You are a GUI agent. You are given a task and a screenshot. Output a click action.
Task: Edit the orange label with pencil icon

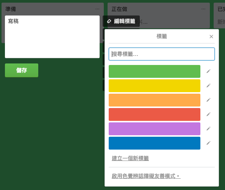coord(208,100)
